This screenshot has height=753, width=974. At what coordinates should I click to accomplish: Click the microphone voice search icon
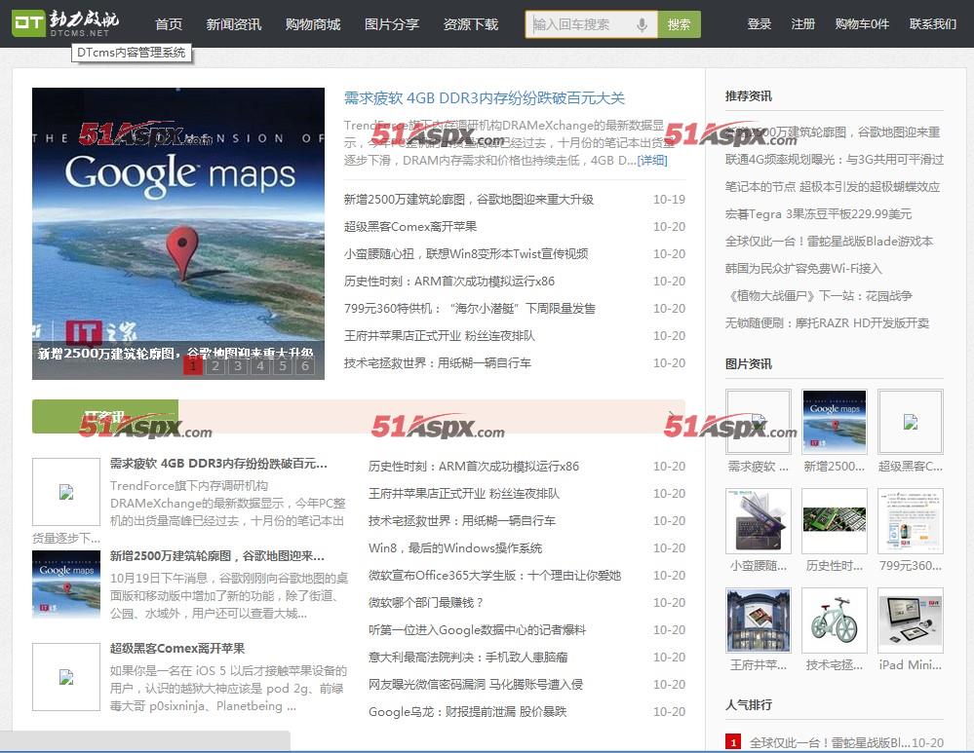tap(642, 24)
